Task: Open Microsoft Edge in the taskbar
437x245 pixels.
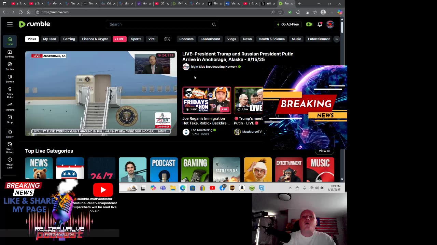Action: tap(183, 188)
